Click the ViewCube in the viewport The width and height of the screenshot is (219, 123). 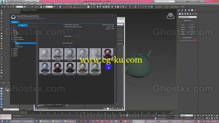tap(170, 16)
